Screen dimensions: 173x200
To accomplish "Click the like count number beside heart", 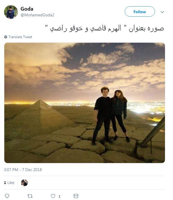I will point(59,196).
